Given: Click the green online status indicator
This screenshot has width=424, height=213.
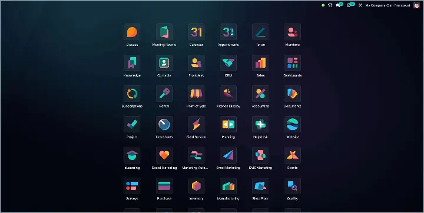Looking at the screenshot, I should [323, 5].
